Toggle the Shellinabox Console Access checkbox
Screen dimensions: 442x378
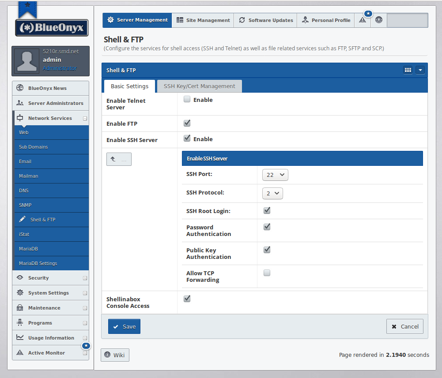tap(187, 299)
